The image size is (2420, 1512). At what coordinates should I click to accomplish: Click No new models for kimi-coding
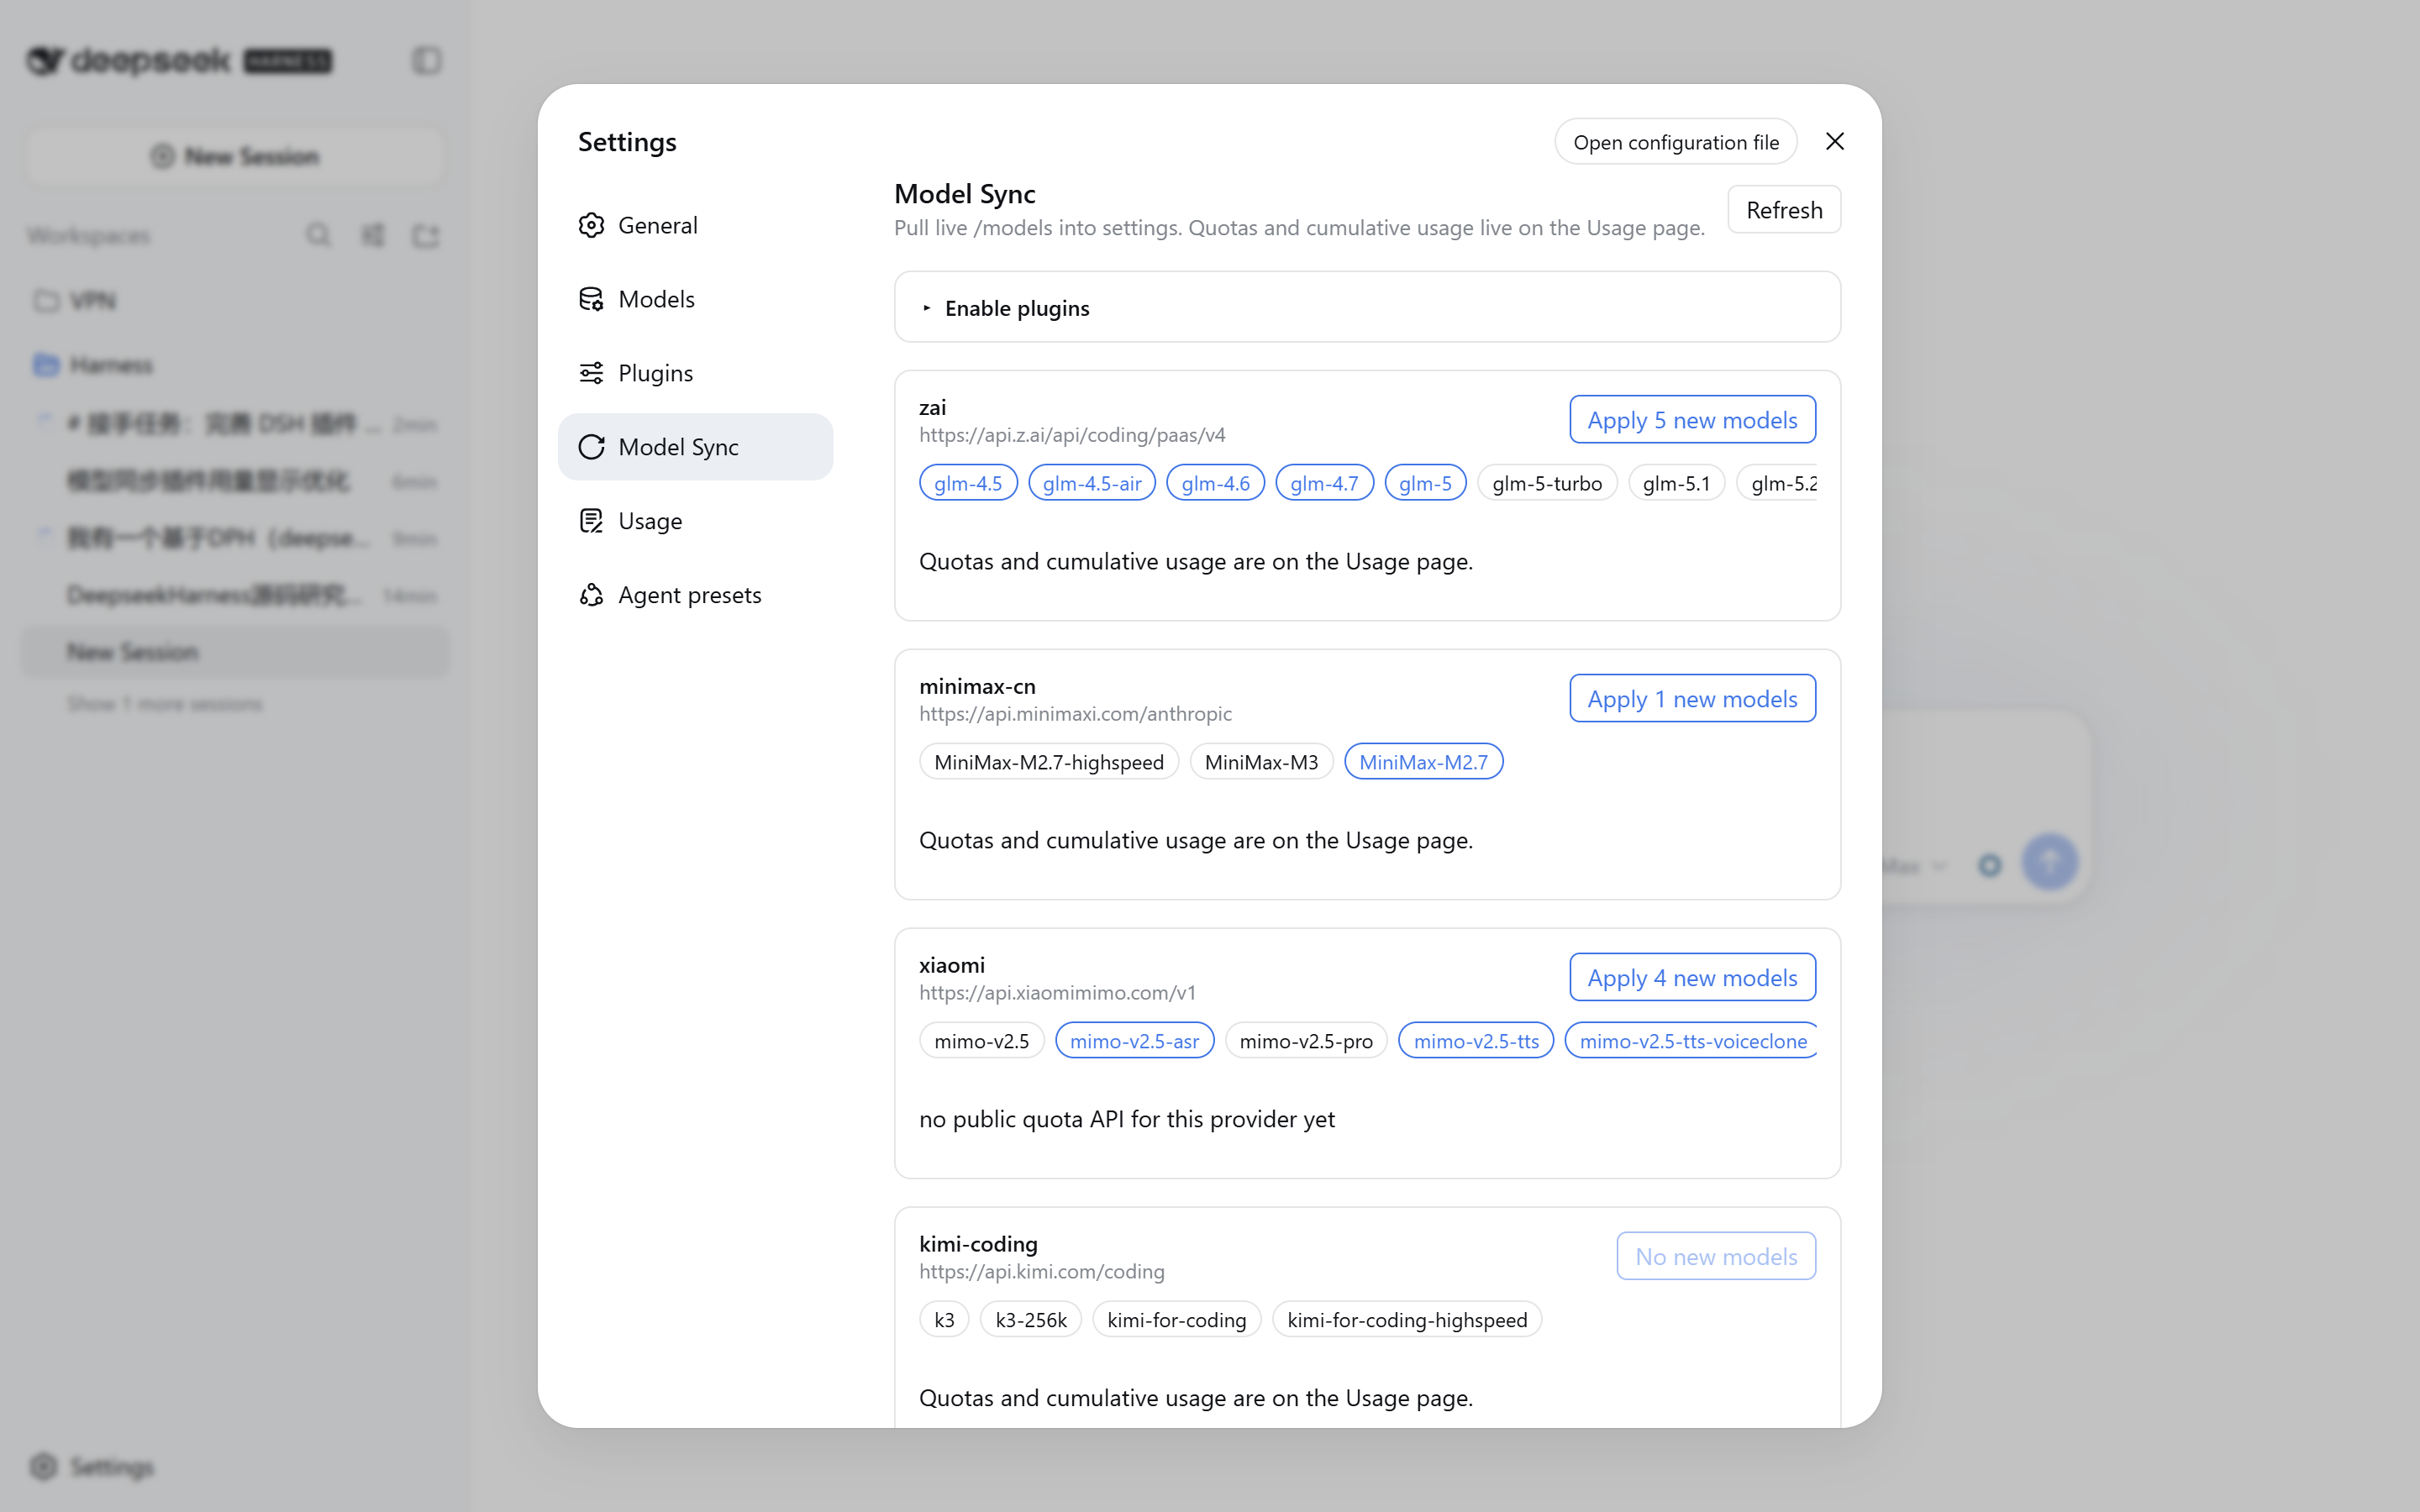1716,1257
